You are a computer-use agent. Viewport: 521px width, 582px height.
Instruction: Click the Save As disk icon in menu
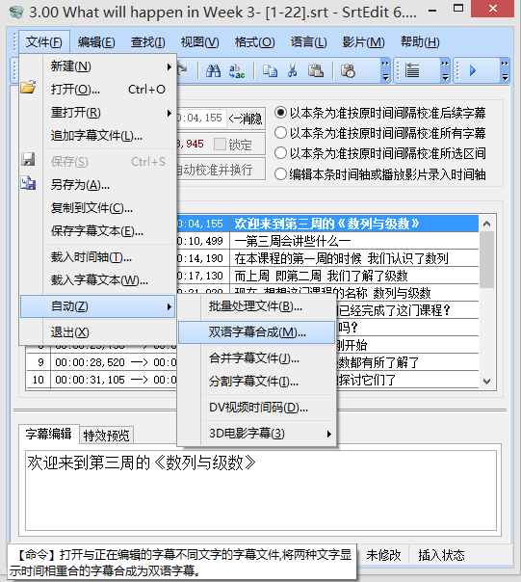click(x=28, y=183)
